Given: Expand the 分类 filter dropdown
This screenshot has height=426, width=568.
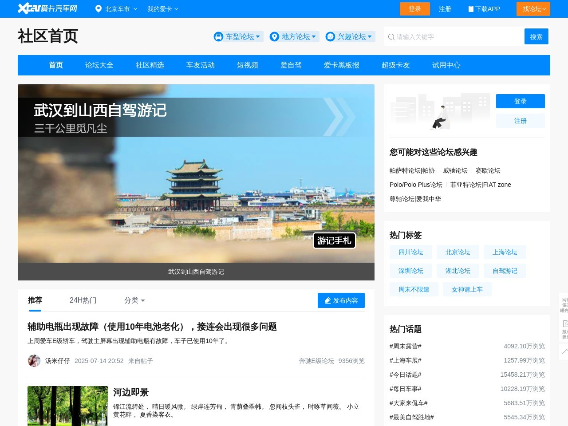Looking at the screenshot, I should click(134, 300).
